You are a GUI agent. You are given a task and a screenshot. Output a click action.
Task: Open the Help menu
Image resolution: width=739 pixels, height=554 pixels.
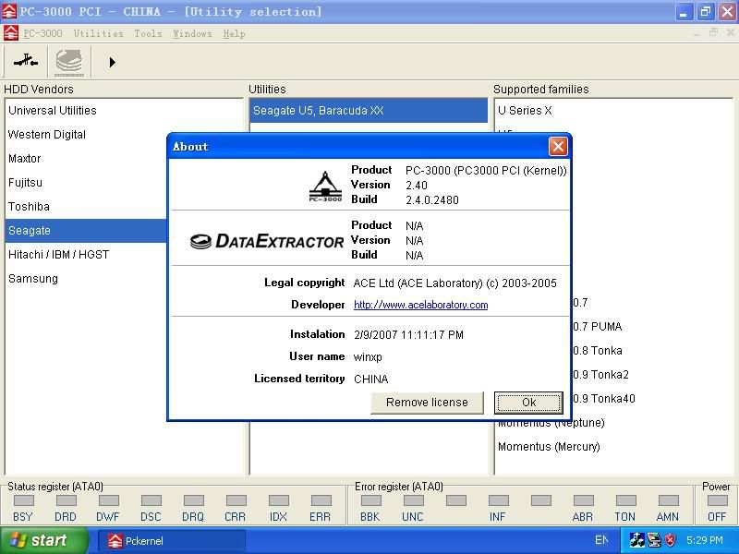coord(235,33)
